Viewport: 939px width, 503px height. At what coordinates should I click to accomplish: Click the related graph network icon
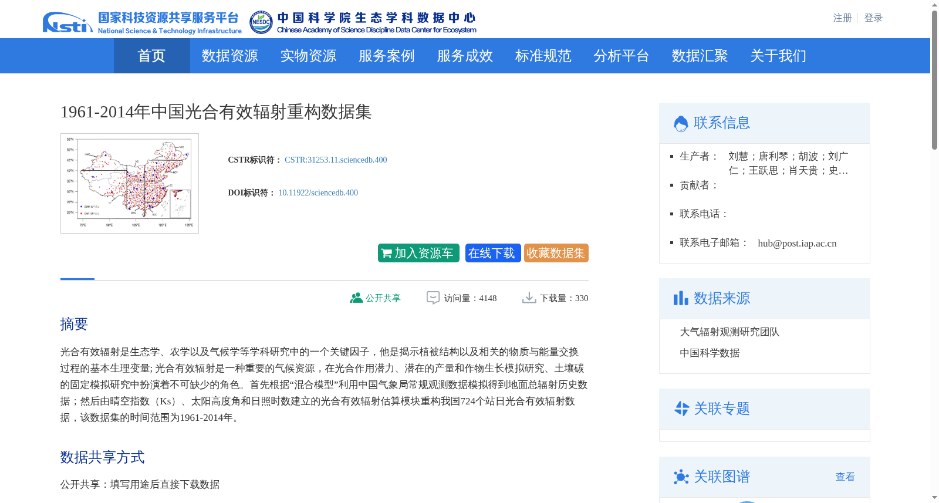[681, 477]
